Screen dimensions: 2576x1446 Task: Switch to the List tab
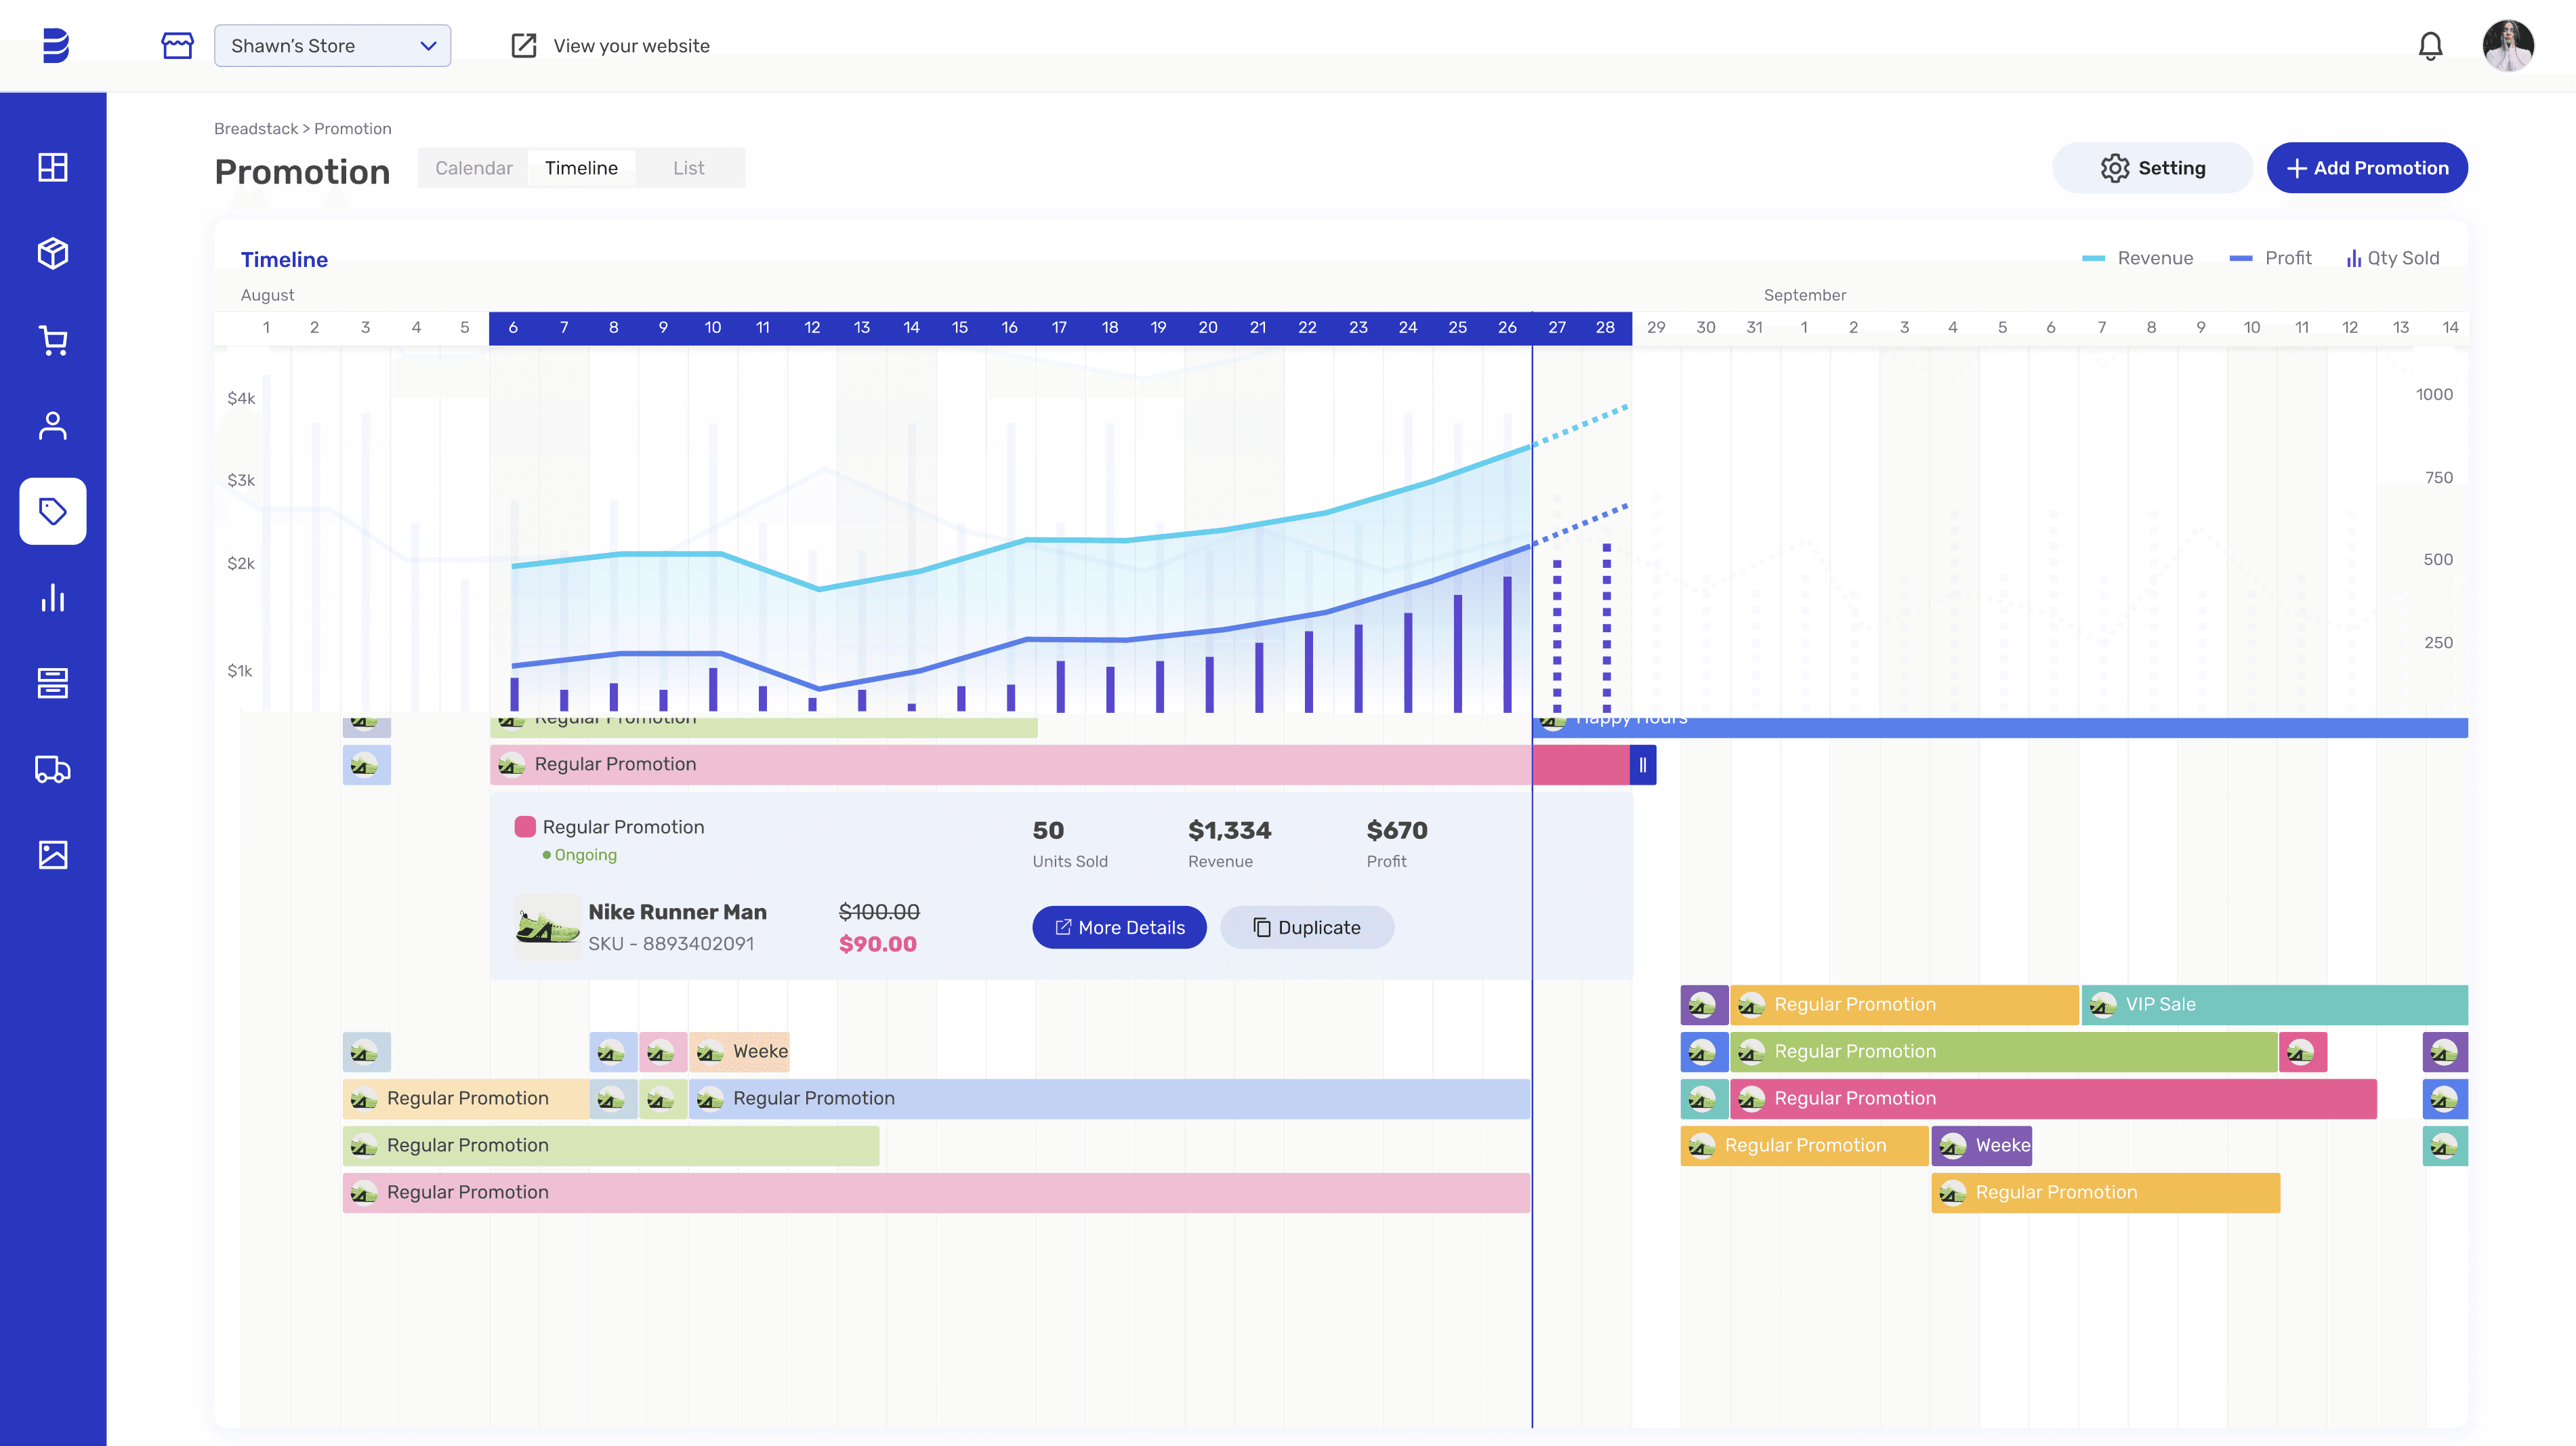[688, 168]
